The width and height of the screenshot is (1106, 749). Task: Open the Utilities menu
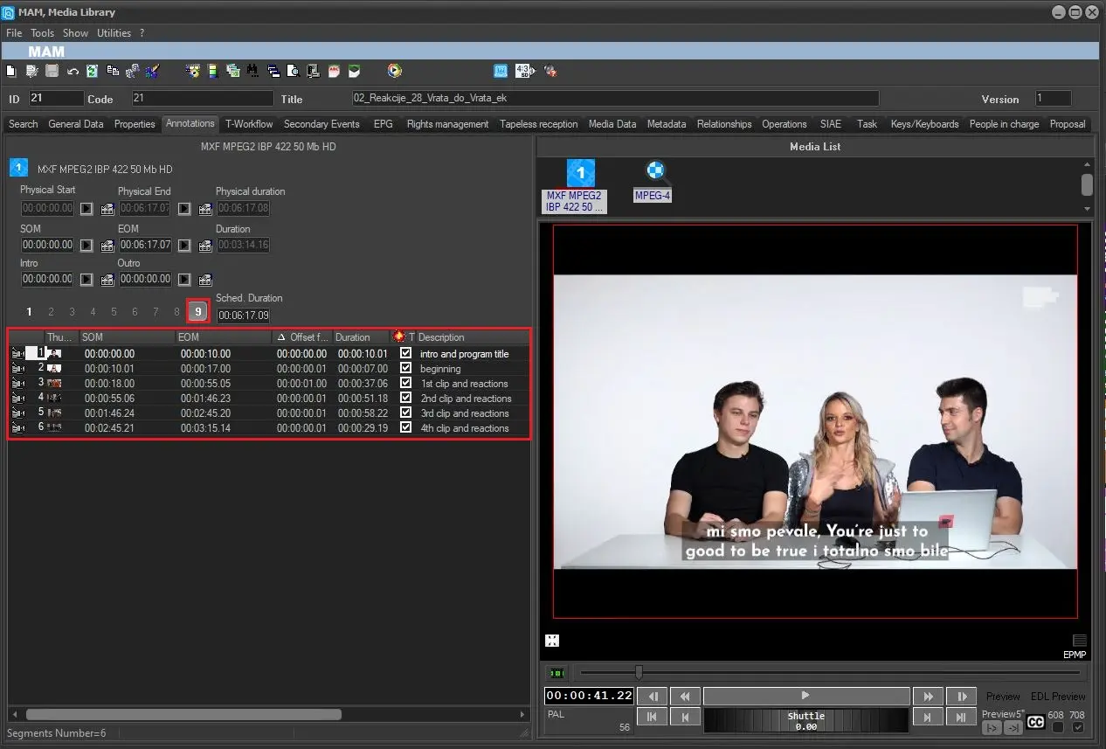(x=114, y=33)
